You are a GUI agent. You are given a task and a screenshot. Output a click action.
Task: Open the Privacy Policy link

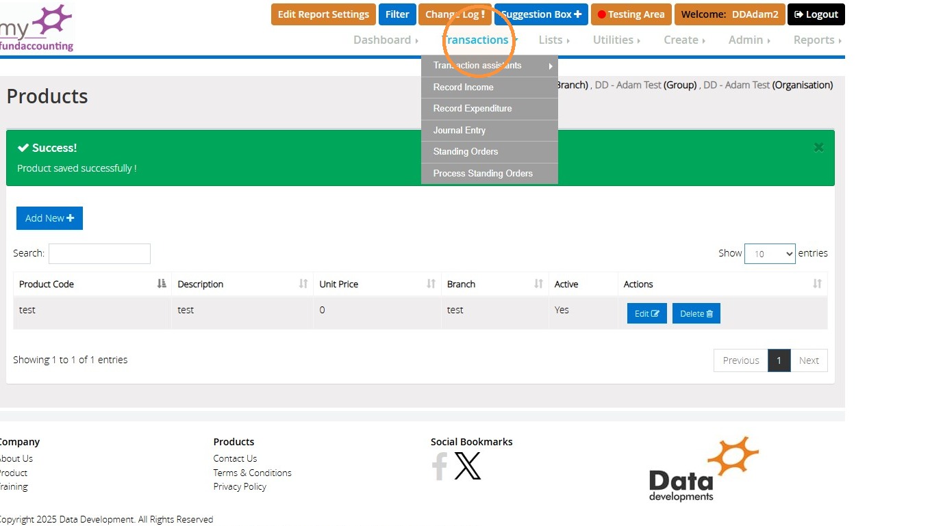240,486
